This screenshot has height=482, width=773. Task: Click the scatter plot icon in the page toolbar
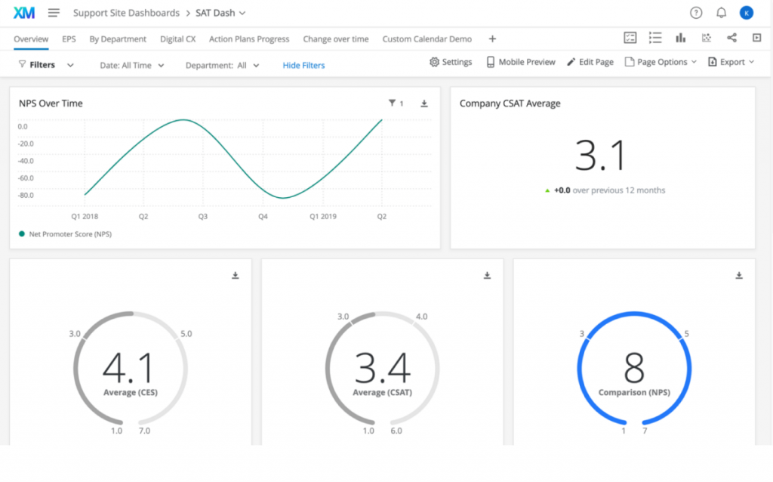(707, 38)
